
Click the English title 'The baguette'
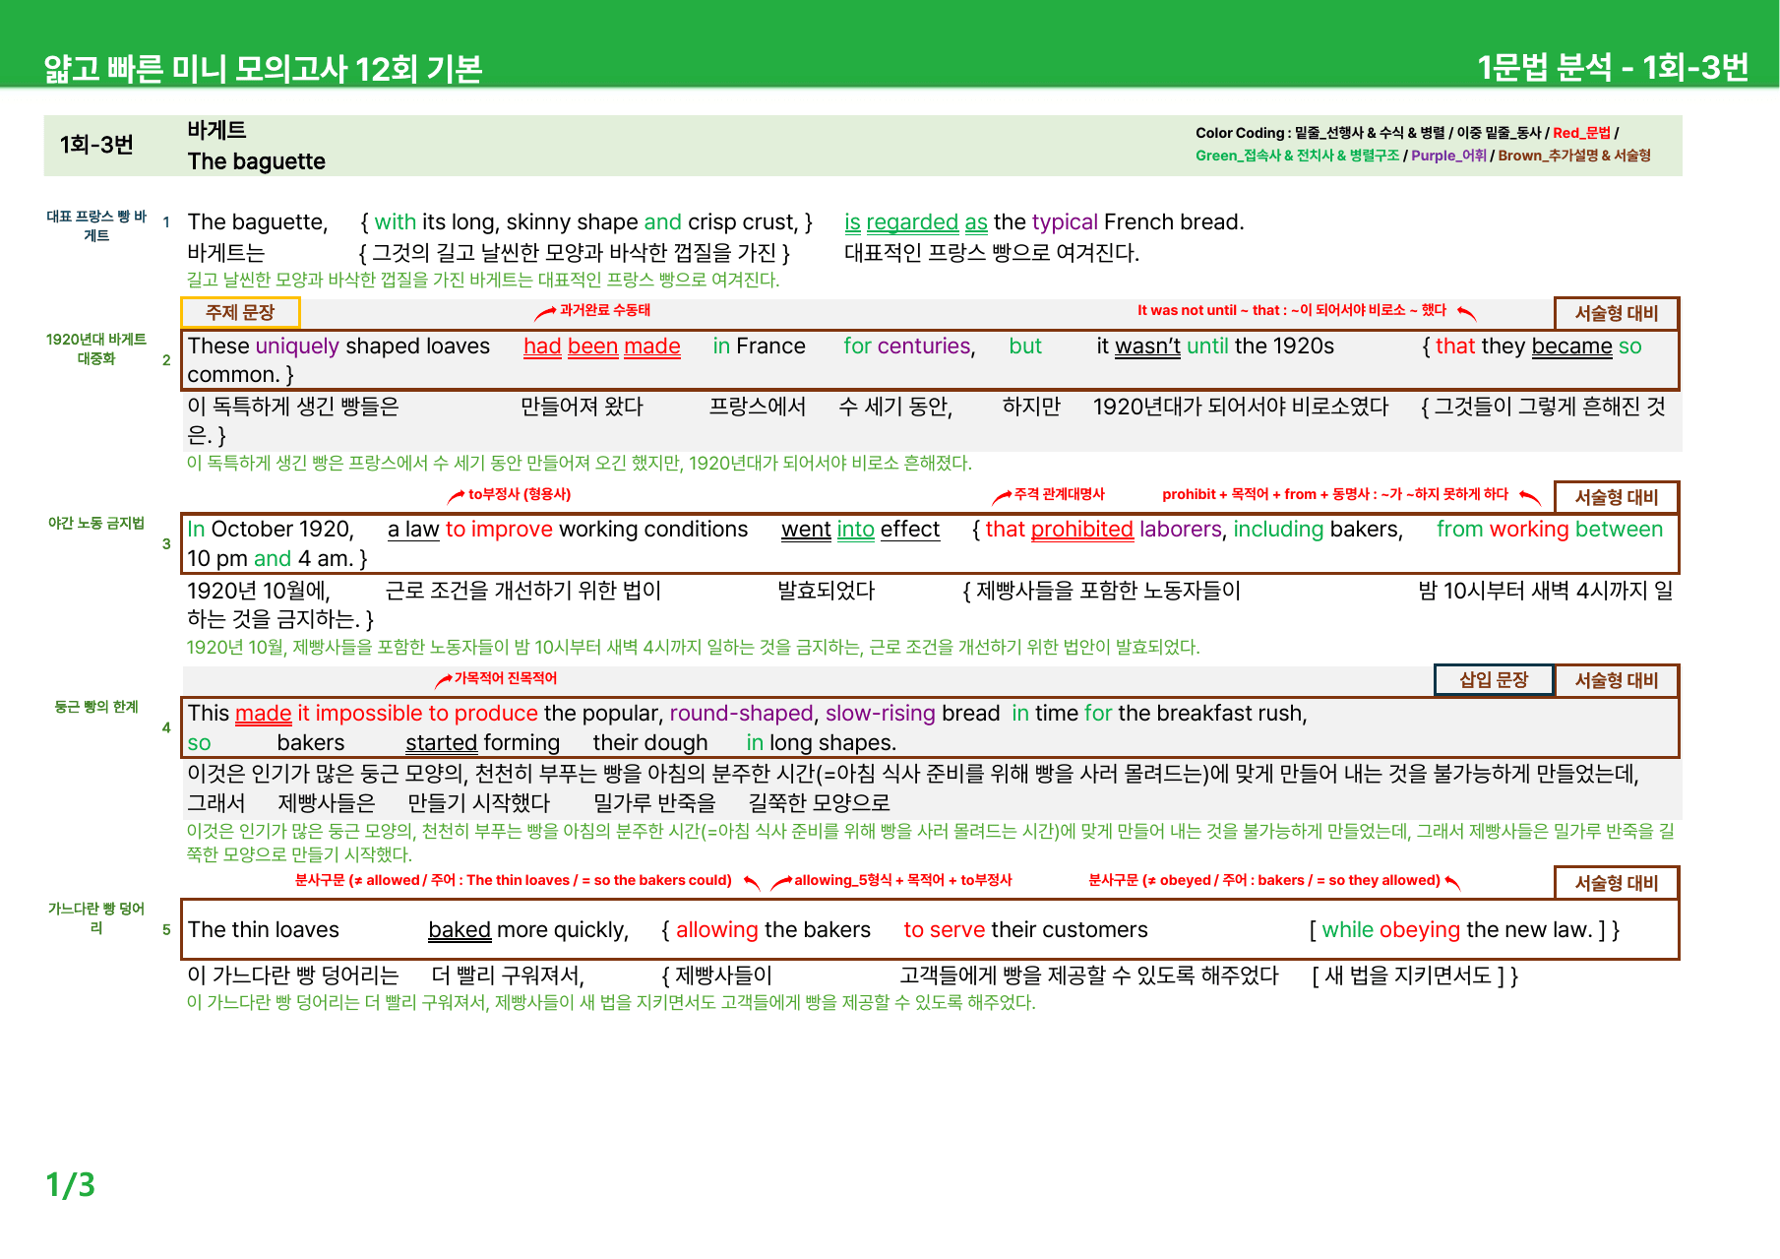256,161
